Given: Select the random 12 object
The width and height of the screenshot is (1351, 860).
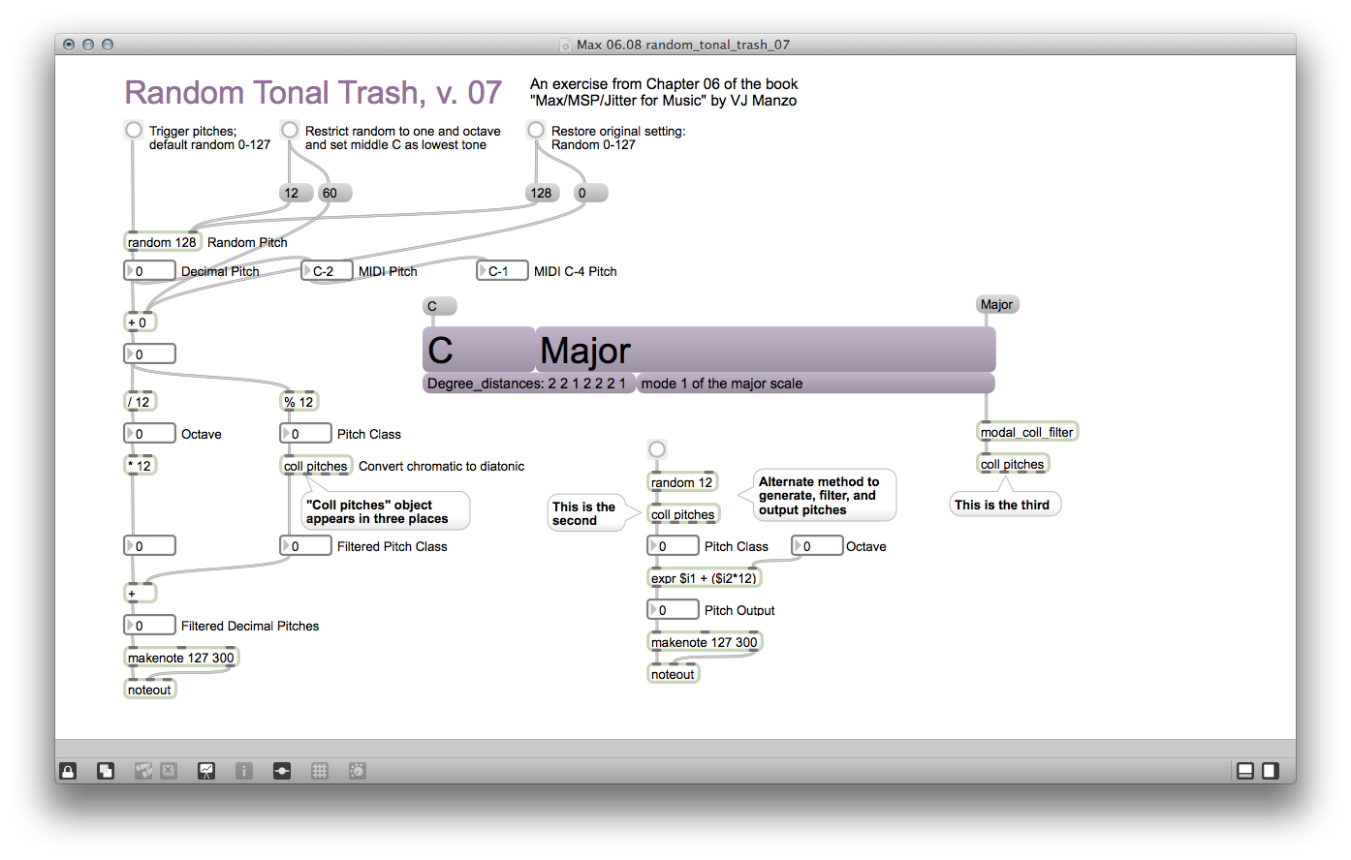Looking at the screenshot, I should pos(682,482).
